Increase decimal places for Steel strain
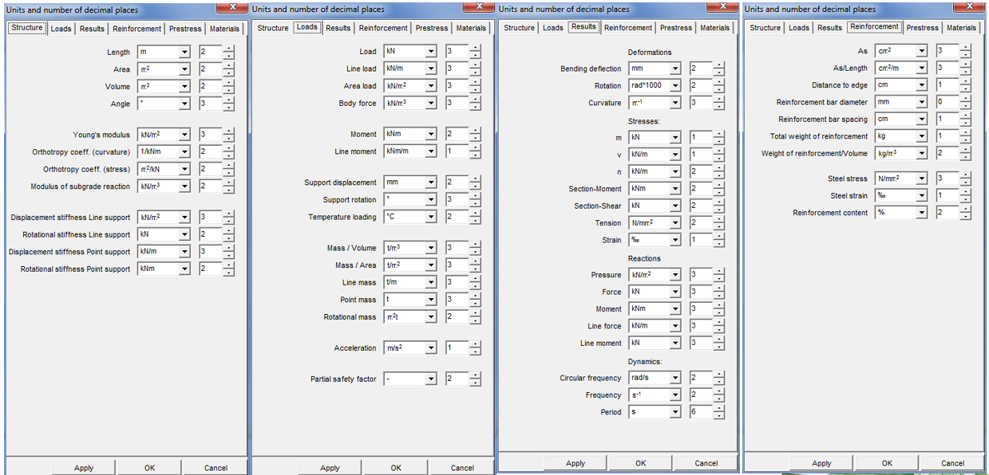Screen dimensions: 989x475 [966, 193]
